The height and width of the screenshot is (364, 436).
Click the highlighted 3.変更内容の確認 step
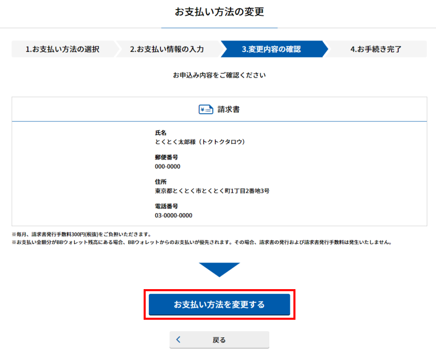pyautogui.click(x=272, y=49)
